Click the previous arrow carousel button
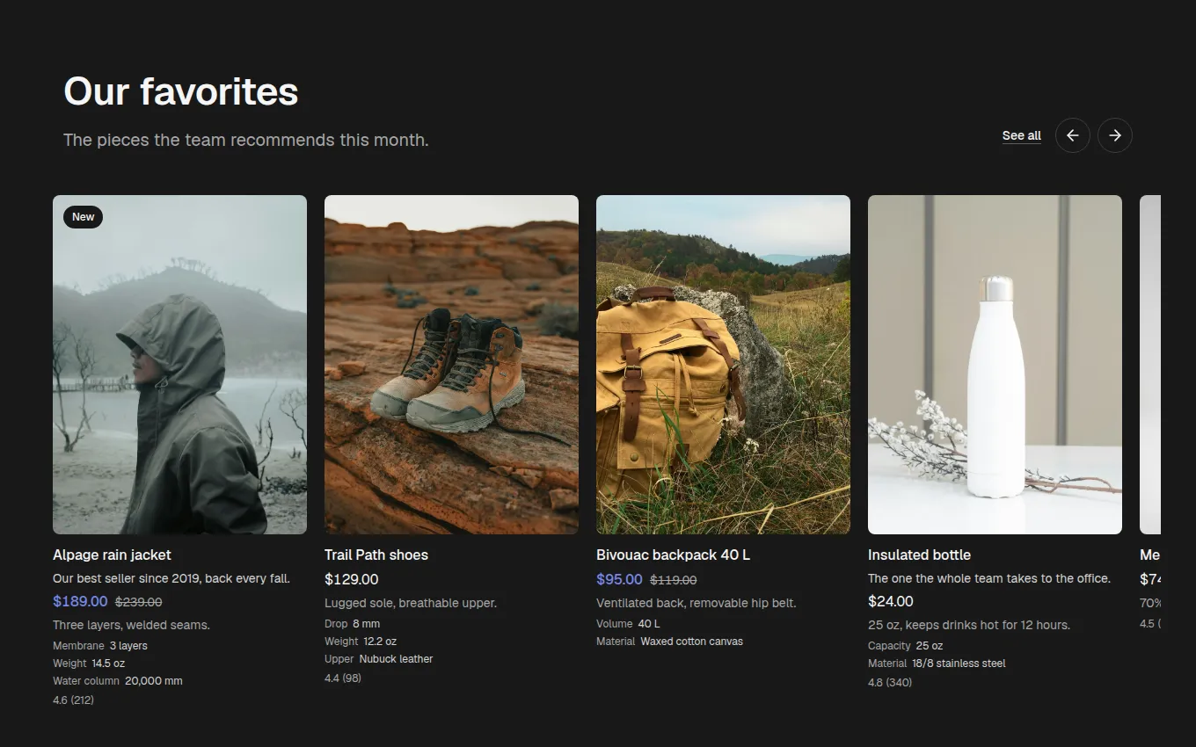Image resolution: width=1196 pixels, height=747 pixels. (1072, 135)
